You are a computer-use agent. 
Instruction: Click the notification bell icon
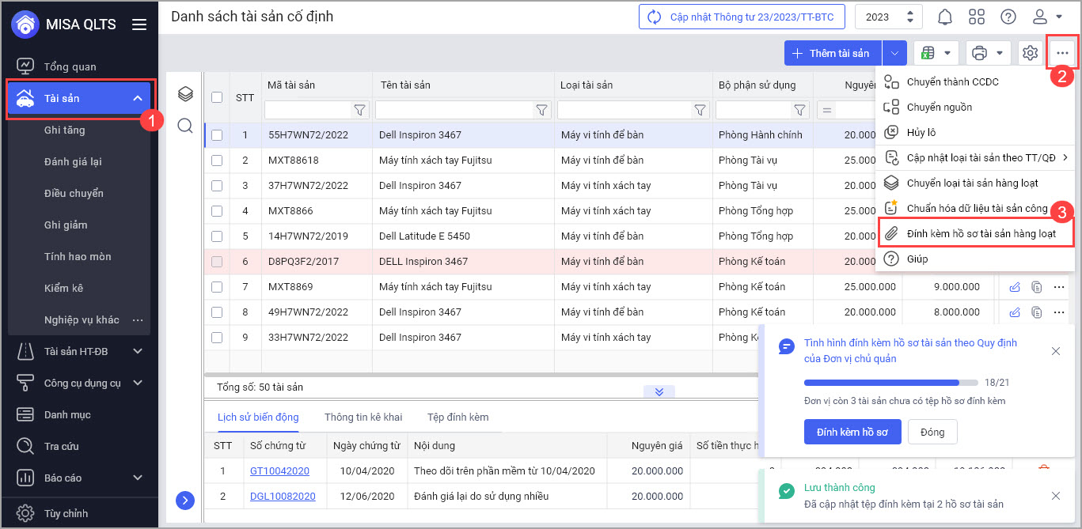click(945, 17)
